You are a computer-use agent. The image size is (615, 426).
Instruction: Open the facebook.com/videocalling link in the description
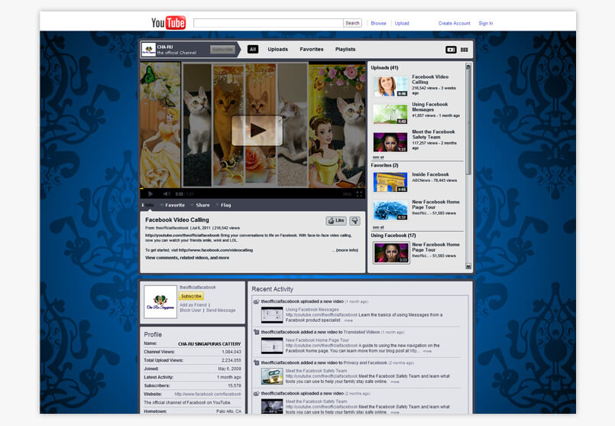215,250
